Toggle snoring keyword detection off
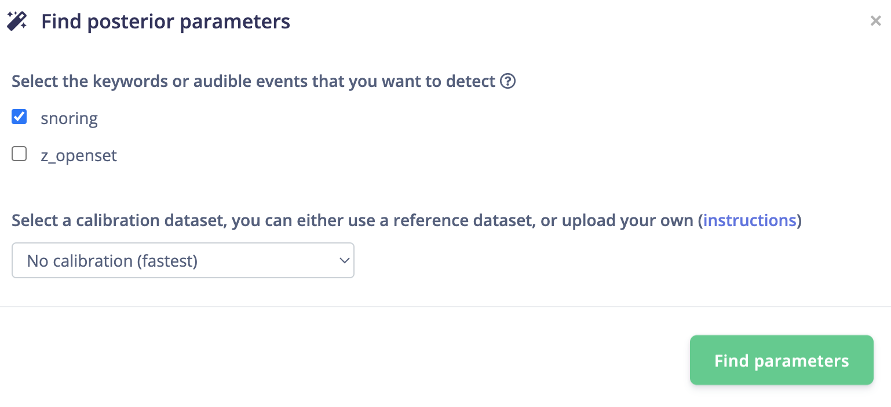Screen dimensions: 891x407 pos(19,117)
